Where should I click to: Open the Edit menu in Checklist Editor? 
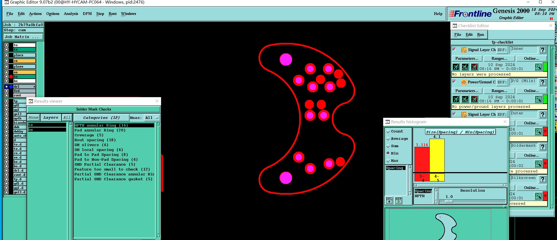pyautogui.click(x=469, y=35)
